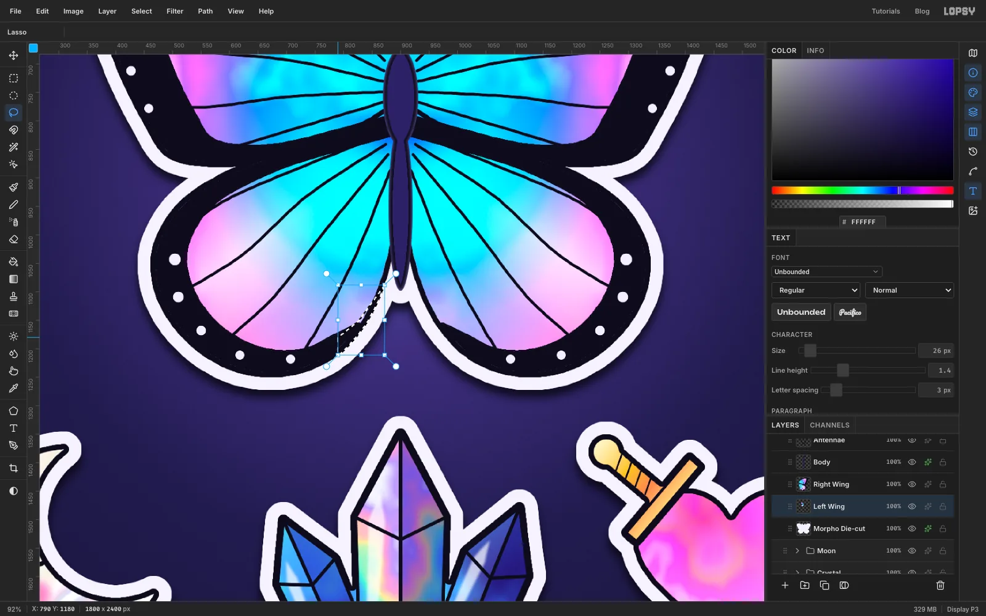The height and width of the screenshot is (616, 986).
Task: Toggle effects on Morpho Die-cut layer
Action: (x=927, y=529)
